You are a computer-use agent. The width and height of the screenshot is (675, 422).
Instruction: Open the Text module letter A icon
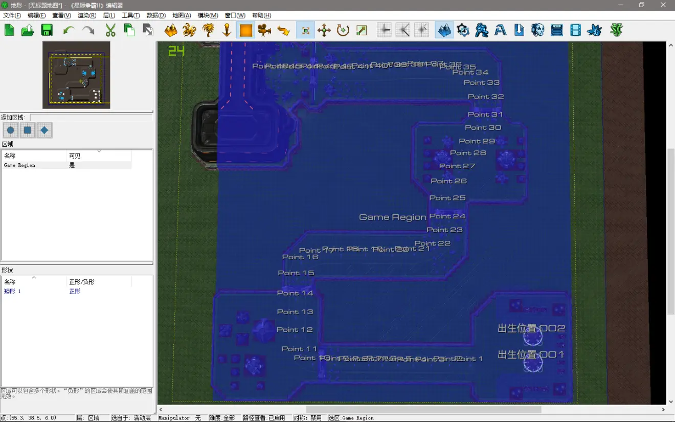pos(501,30)
